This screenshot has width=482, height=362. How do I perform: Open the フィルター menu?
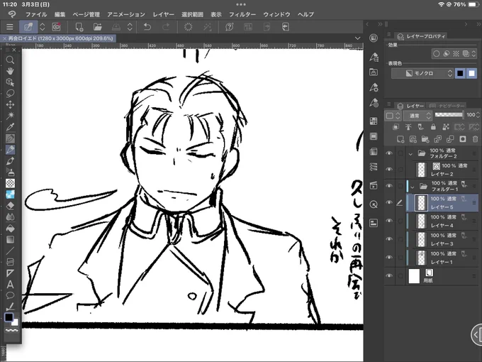242,14
